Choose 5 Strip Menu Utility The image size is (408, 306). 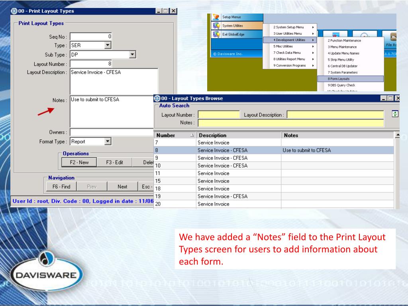pyautogui.click(x=351, y=60)
